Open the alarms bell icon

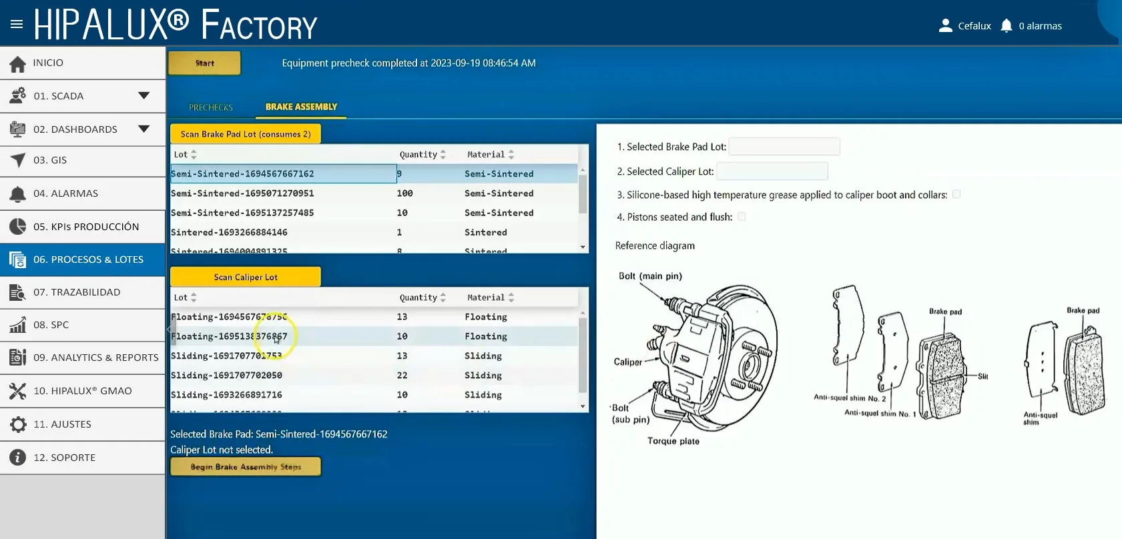click(1007, 25)
